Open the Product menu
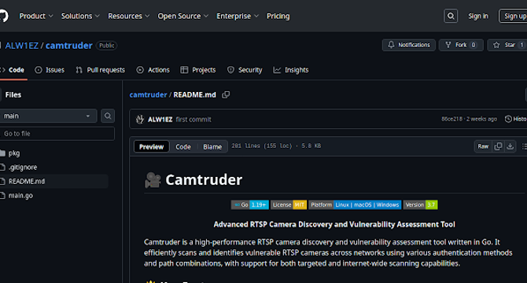This screenshot has width=527, height=283. tap(36, 16)
